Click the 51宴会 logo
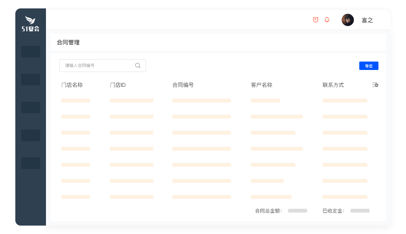Screen dimensions: 406x234 (x=31, y=24)
